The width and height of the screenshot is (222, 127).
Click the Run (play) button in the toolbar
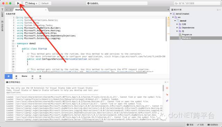(18, 3)
